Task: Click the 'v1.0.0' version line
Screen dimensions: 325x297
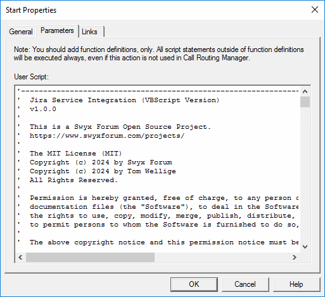Action: [43, 109]
